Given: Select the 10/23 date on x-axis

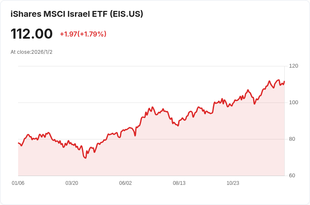Looking at the screenshot, I should coord(233,183).
